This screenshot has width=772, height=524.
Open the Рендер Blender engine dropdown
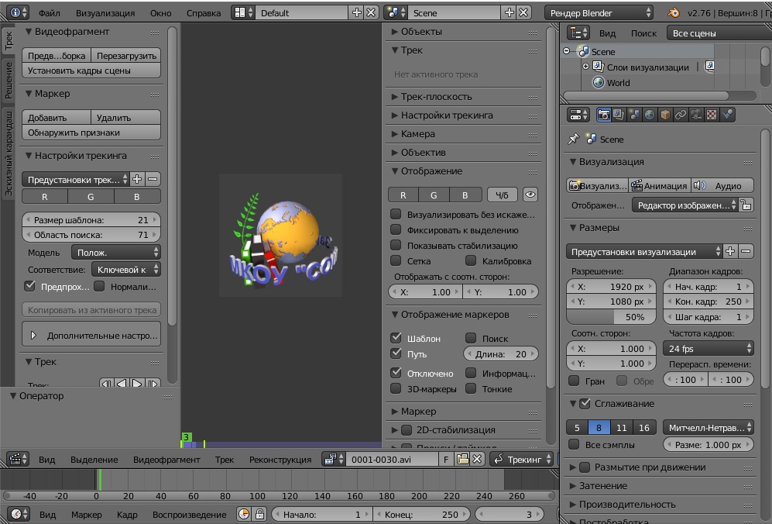pyautogui.click(x=599, y=13)
